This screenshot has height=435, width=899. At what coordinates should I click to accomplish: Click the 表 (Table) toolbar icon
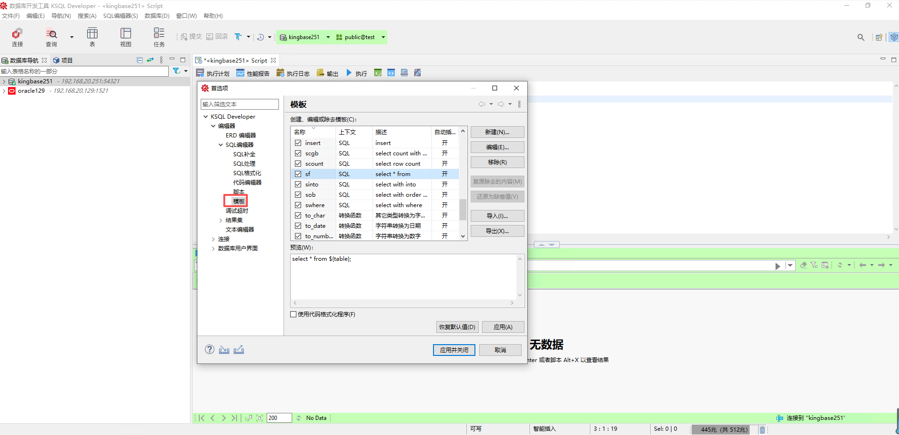pos(92,37)
